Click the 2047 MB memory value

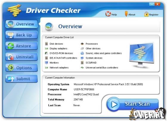tap(78, 100)
